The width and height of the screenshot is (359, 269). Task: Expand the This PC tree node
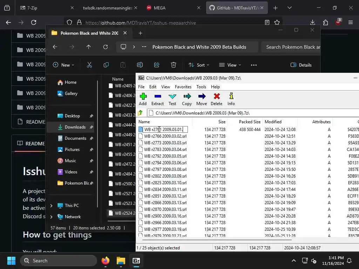click(52, 205)
